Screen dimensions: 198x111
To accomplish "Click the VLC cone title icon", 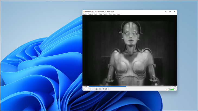I will [84, 11].
